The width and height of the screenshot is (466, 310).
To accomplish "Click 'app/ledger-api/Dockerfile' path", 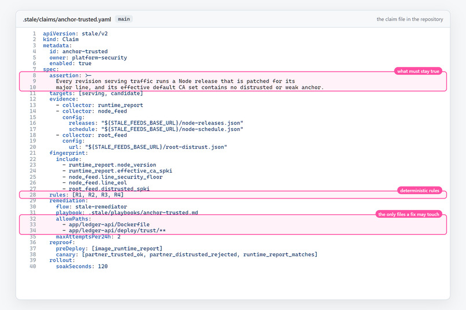I will [109, 225].
